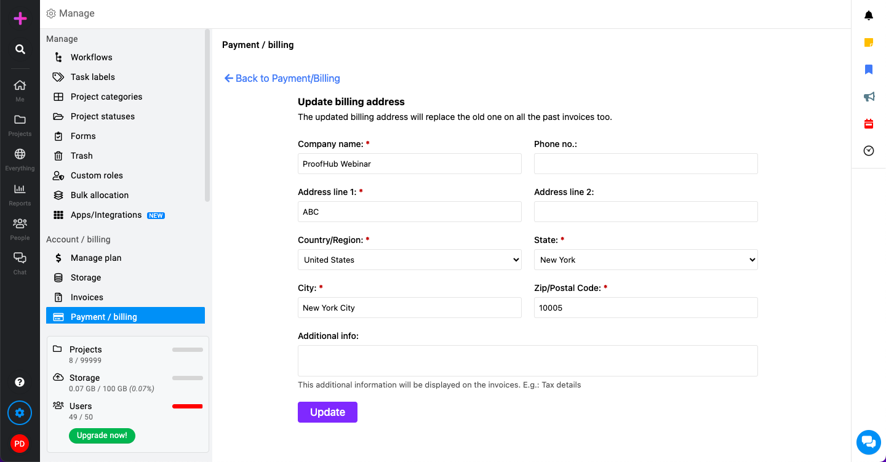
Task: Open the red calendar icon
Action: 869,124
